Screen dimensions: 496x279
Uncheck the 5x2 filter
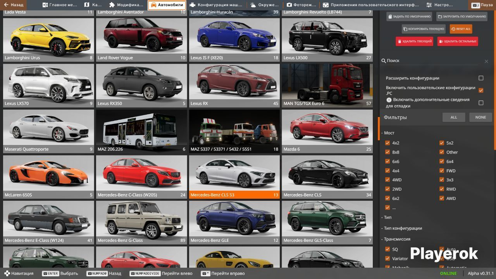tap(442, 143)
